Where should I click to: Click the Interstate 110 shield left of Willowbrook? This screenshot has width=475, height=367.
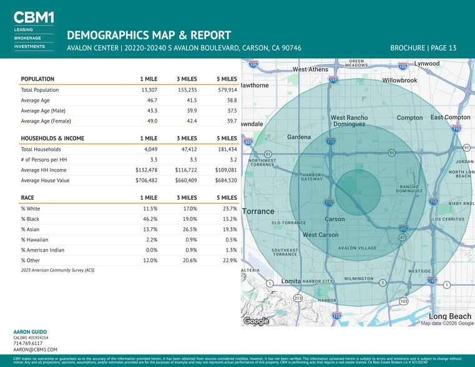[x=333, y=80]
